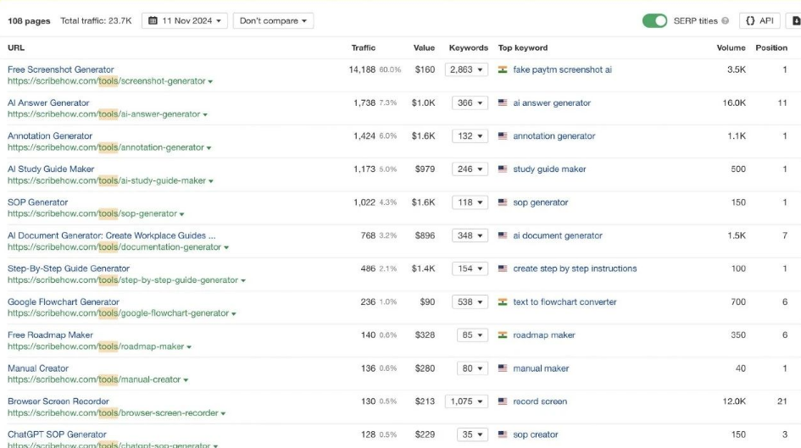Viewport: 801px width, 448px height.
Task: Expand the URL caret for screenshot-generator
Action: (x=210, y=82)
